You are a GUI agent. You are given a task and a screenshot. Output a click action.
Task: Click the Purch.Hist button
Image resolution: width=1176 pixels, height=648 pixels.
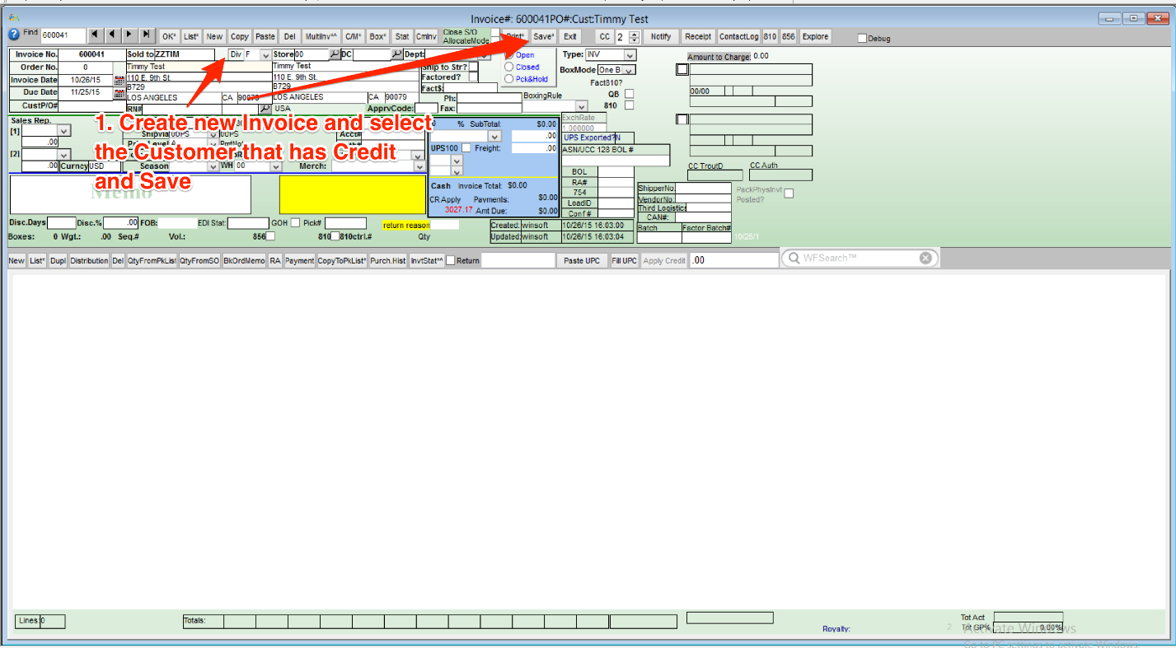[x=387, y=260]
